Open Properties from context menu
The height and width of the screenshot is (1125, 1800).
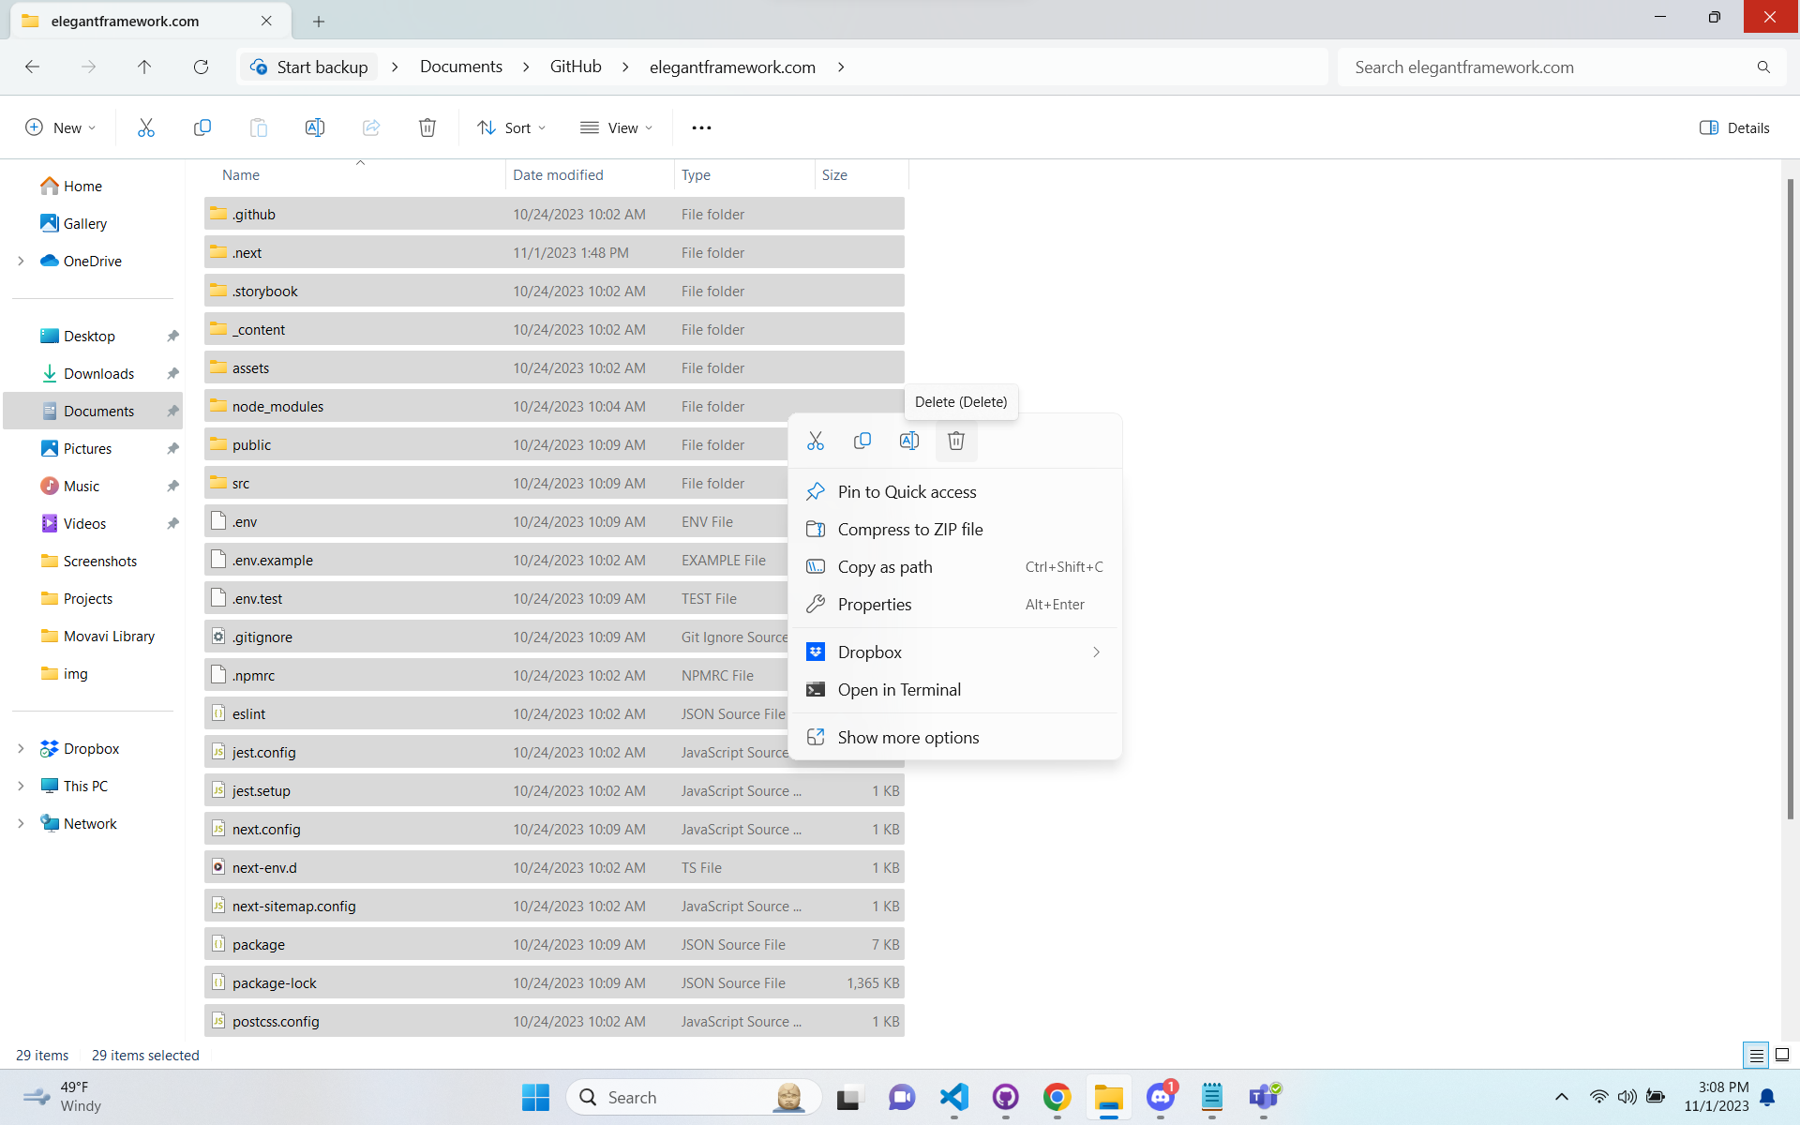954,605
